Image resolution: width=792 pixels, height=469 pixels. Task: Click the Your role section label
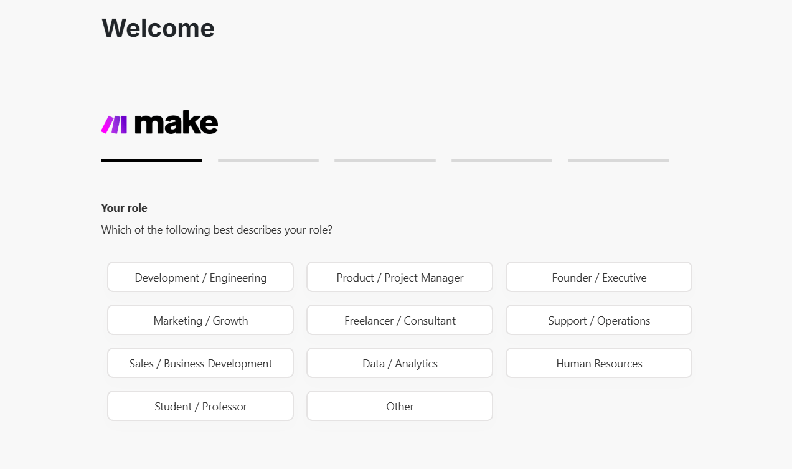click(125, 208)
